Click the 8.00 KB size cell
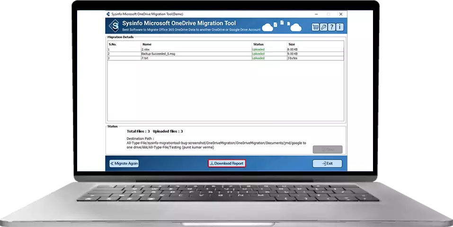 point(293,50)
